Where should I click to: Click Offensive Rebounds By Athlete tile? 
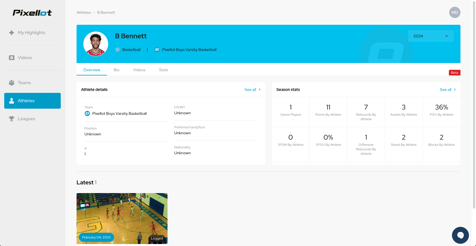tap(366, 144)
